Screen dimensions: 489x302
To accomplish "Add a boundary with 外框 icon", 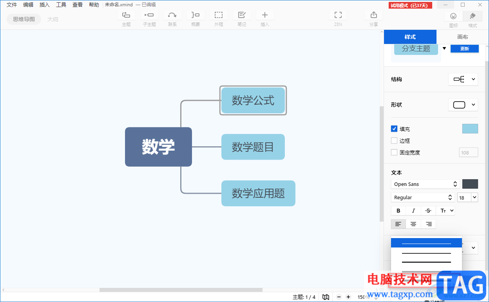I will (x=219, y=15).
